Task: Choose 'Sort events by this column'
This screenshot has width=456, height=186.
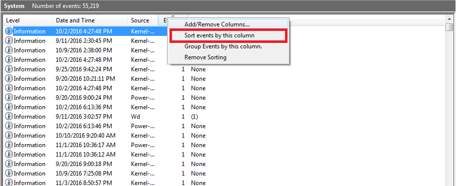Action: (228, 36)
